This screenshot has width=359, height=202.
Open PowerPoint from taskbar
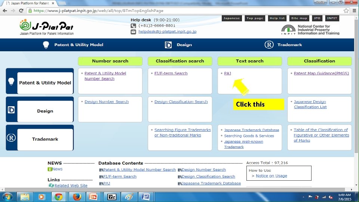pos(93,197)
